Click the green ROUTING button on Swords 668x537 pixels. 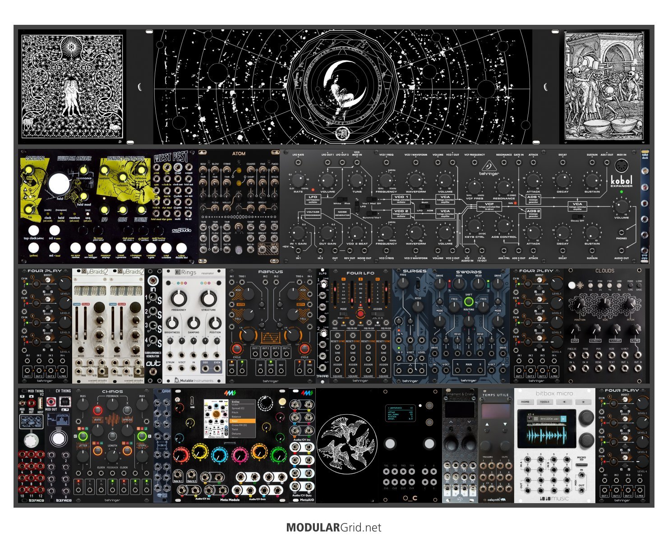[x=469, y=301]
